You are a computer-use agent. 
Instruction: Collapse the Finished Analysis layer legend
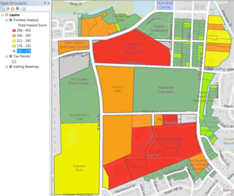click(7, 20)
